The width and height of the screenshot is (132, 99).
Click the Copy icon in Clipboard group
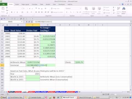coord(7,10)
